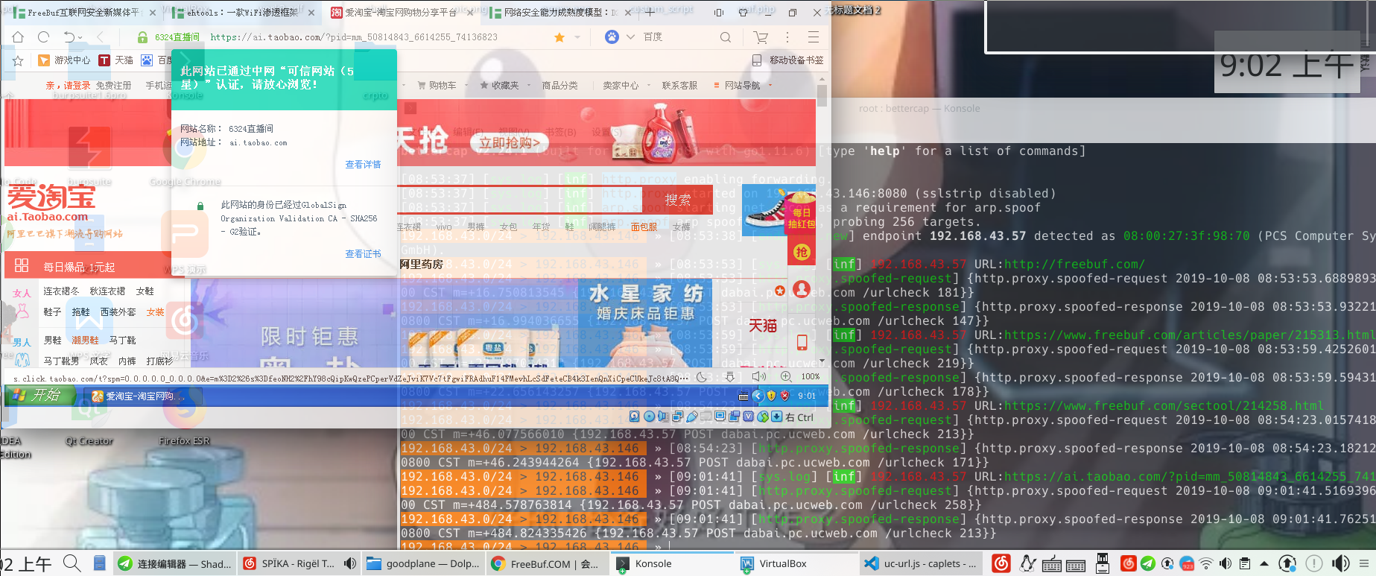Click the red user avatar side icon

coord(802,289)
